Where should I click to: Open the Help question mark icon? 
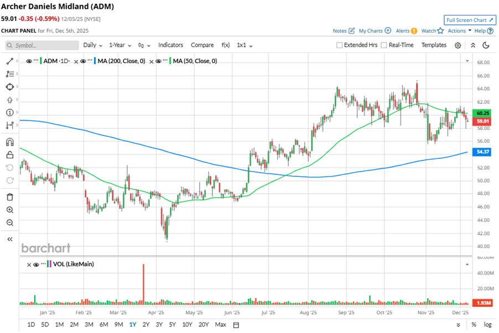(490, 31)
